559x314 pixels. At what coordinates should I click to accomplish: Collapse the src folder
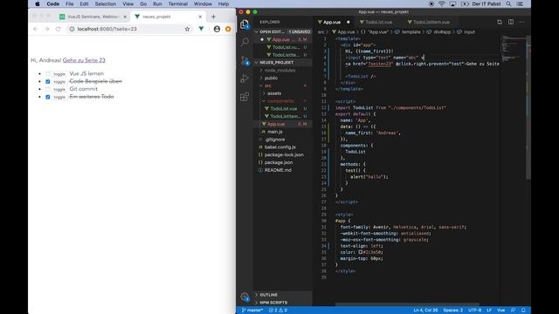pyautogui.click(x=283, y=85)
